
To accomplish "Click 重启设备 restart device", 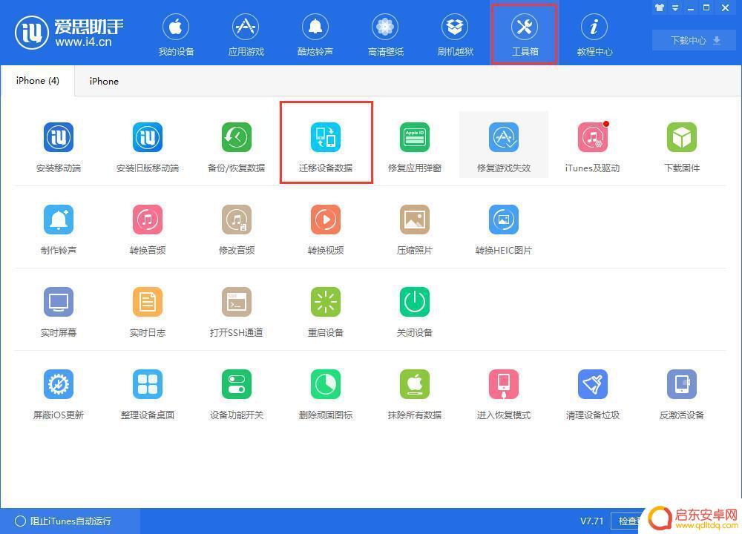I will tap(326, 311).
